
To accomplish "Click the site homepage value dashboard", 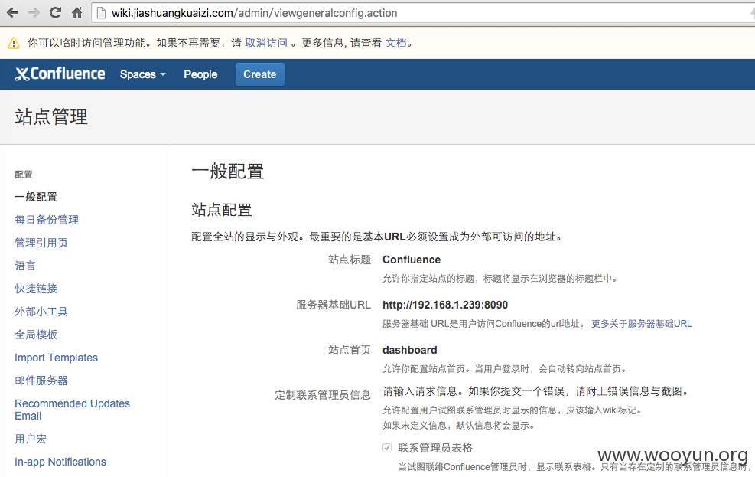I will point(410,350).
